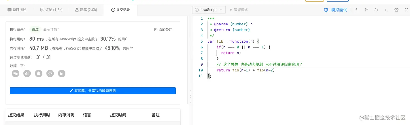Open the 题目描述 tab

17,10
